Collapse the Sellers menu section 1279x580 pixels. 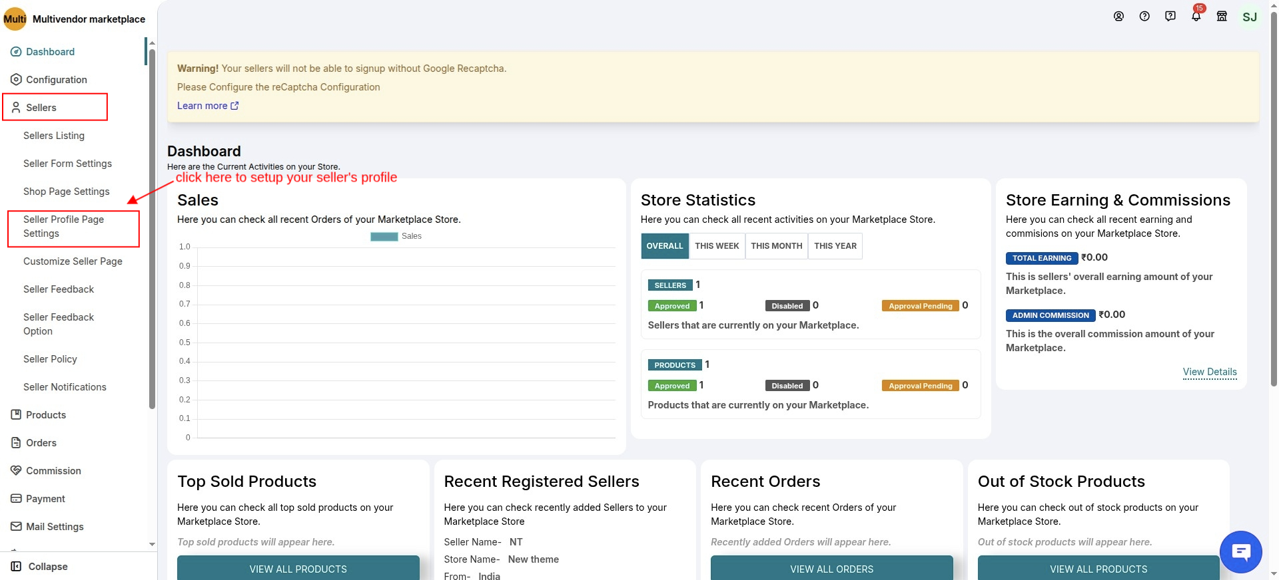(41, 108)
